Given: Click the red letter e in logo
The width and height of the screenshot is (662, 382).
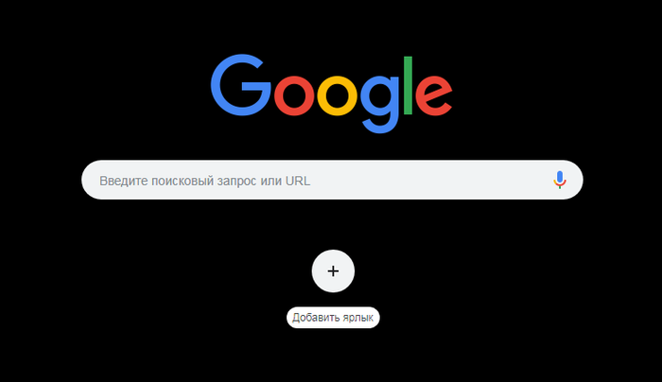Looking at the screenshot, I should click(433, 95).
